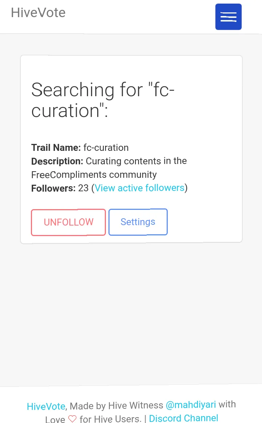This screenshot has height=423, width=262.
Task: Open the HiveVote link in the footer
Action: pyautogui.click(x=46, y=406)
